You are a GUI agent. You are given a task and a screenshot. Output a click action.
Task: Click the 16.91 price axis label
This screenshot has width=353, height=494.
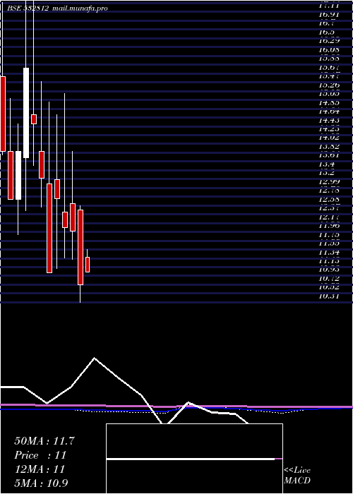[329, 14]
